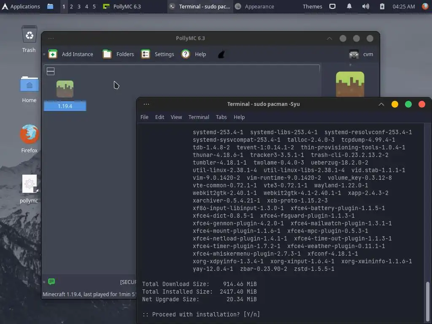
Task: Open the View menu in Terminal
Action: (176, 117)
